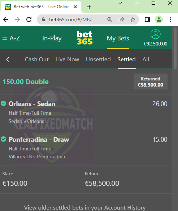Viewport: 178px width, 211px height.
Task: Switch to the Unsettled tab
Action: coord(98,60)
